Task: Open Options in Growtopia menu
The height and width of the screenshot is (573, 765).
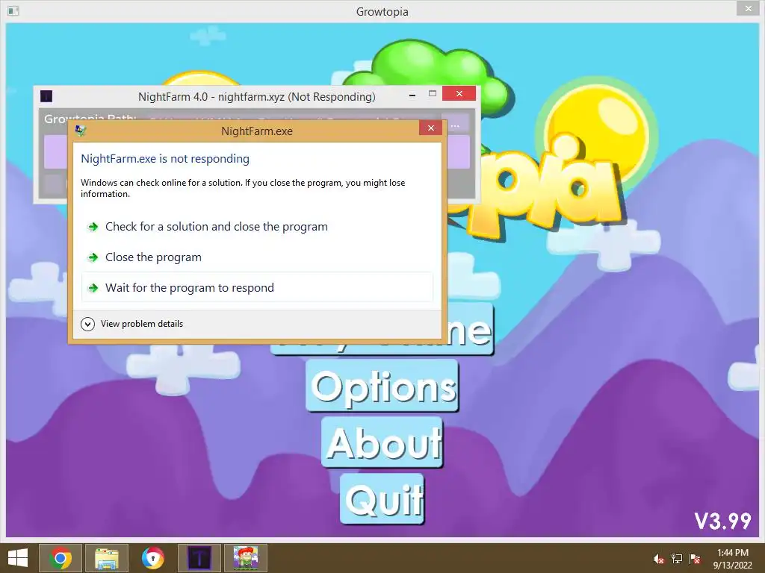Action: tap(382, 386)
